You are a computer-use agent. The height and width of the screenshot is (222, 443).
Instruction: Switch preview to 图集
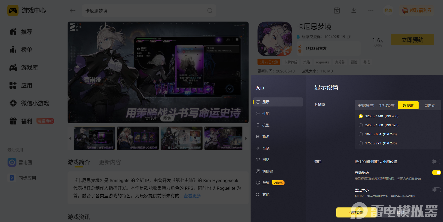[167, 118]
